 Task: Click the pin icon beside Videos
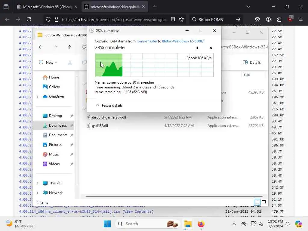tap(72, 164)
